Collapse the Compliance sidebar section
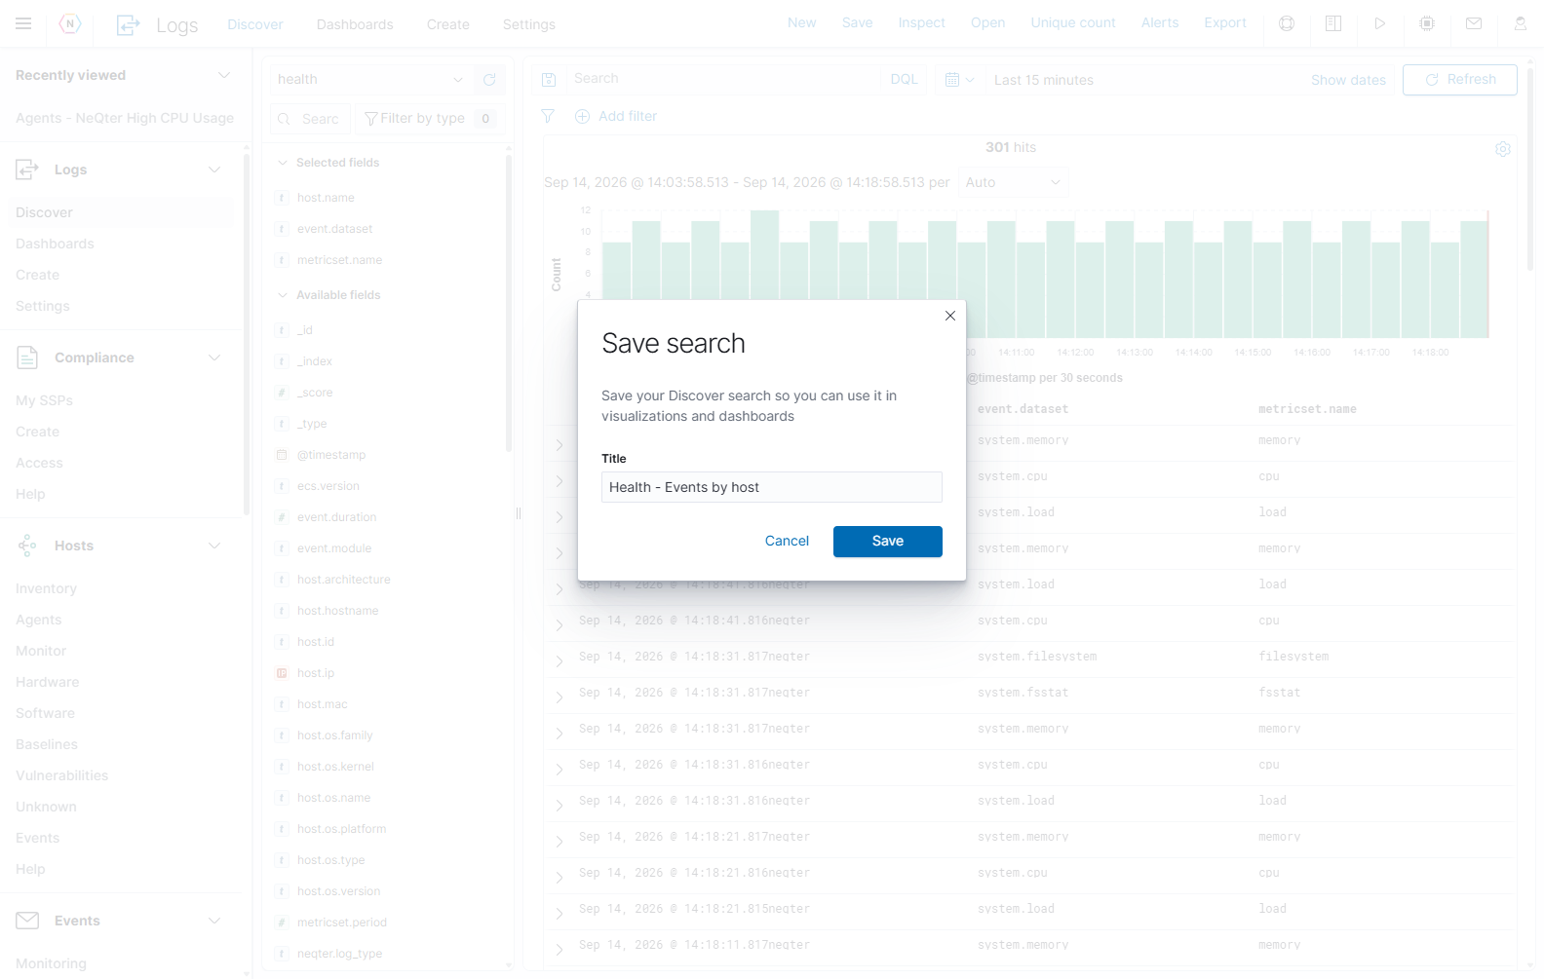The image size is (1544, 979). pos(214,358)
